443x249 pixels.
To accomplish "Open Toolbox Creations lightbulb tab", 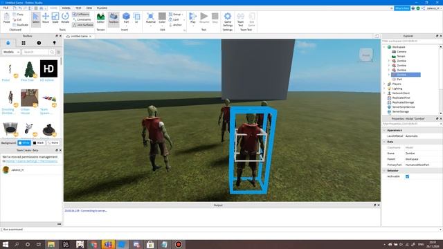I will pyautogui.click(x=54, y=43).
